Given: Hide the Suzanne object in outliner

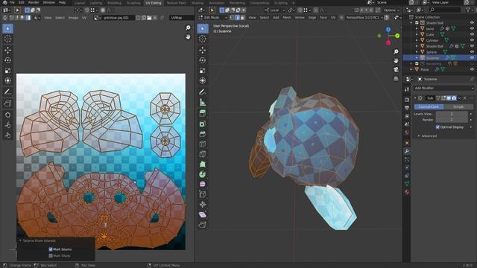Looking at the screenshot, I should click(x=472, y=58).
